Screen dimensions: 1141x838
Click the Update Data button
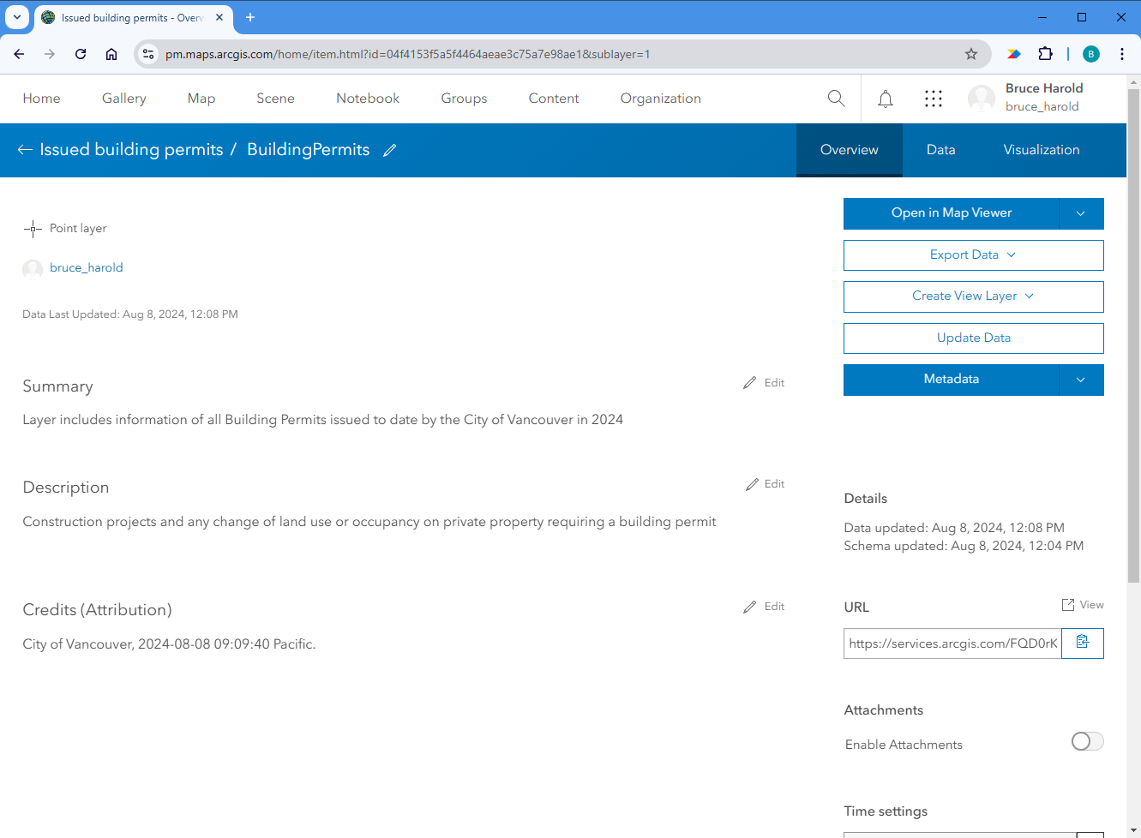click(973, 338)
